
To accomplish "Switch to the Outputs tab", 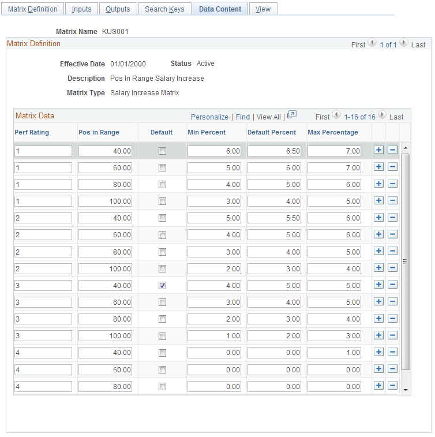I will click(118, 9).
